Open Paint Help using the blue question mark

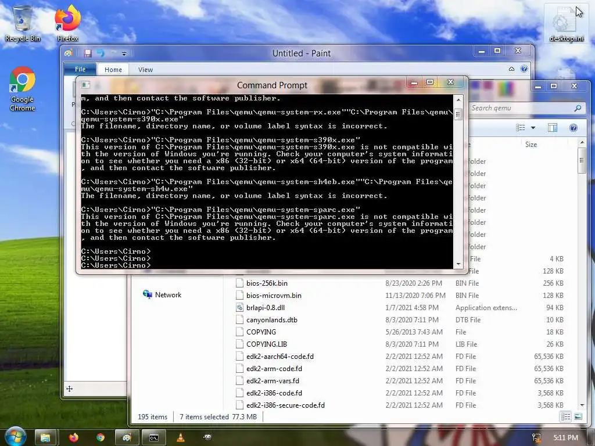tap(524, 69)
